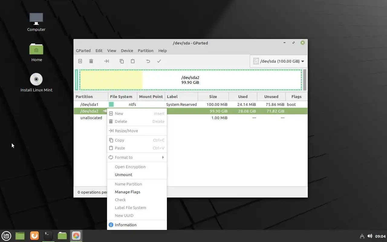Sort by the Used column header
The height and width of the screenshot is (242, 387).
tap(243, 96)
